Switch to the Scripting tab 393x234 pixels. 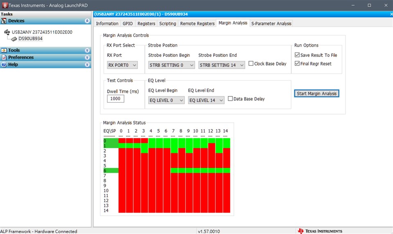pyautogui.click(x=167, y=24)
